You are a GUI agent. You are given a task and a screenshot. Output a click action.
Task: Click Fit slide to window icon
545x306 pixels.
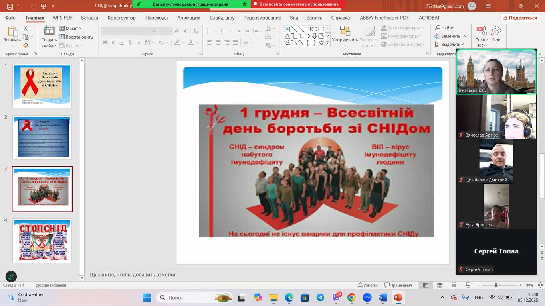(540, 285)
